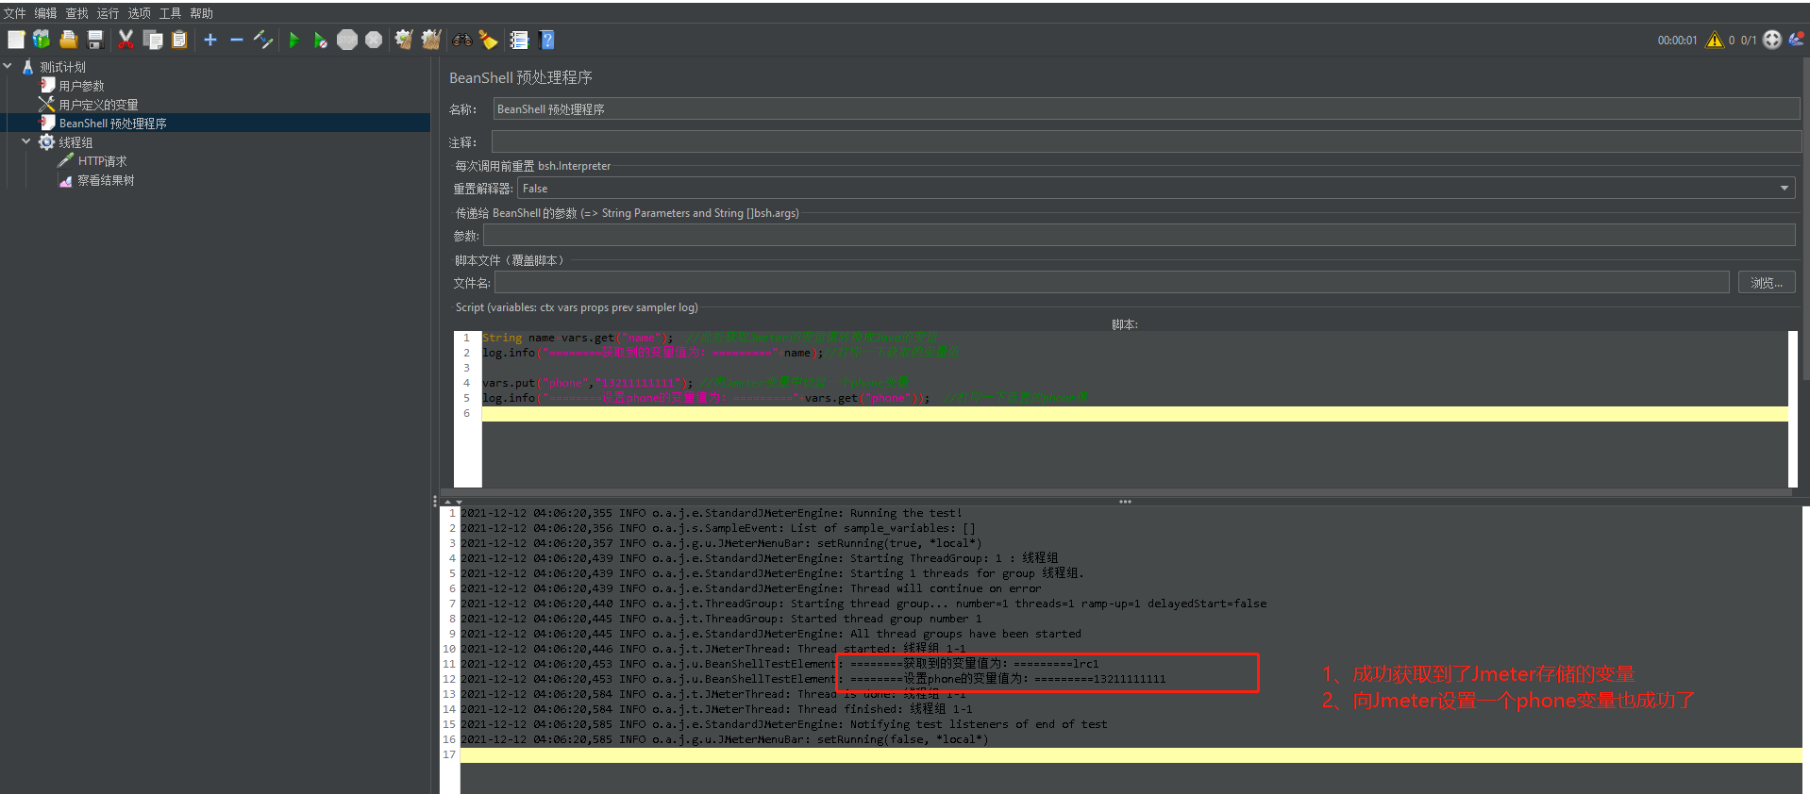Open the 选项 menu
The height and width of the screenshot is (794, 1810).
click(x=140, y=13)
